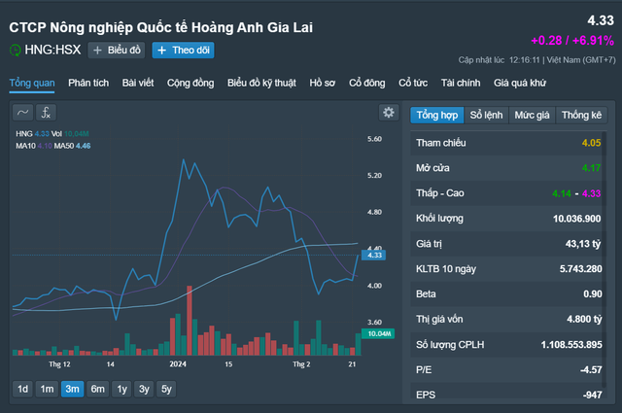The width and height of the screenshot is (622, 413).
Task: Click the chart type line icon
Action: click(23, 112)
